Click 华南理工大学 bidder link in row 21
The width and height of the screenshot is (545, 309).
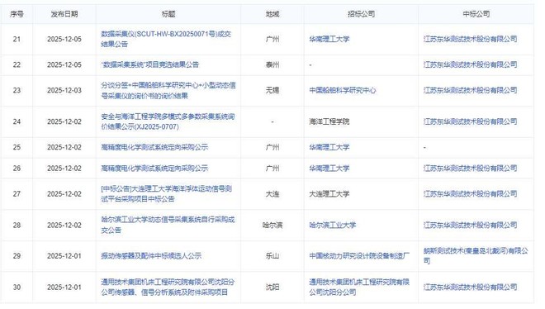(x=329, y=39)
